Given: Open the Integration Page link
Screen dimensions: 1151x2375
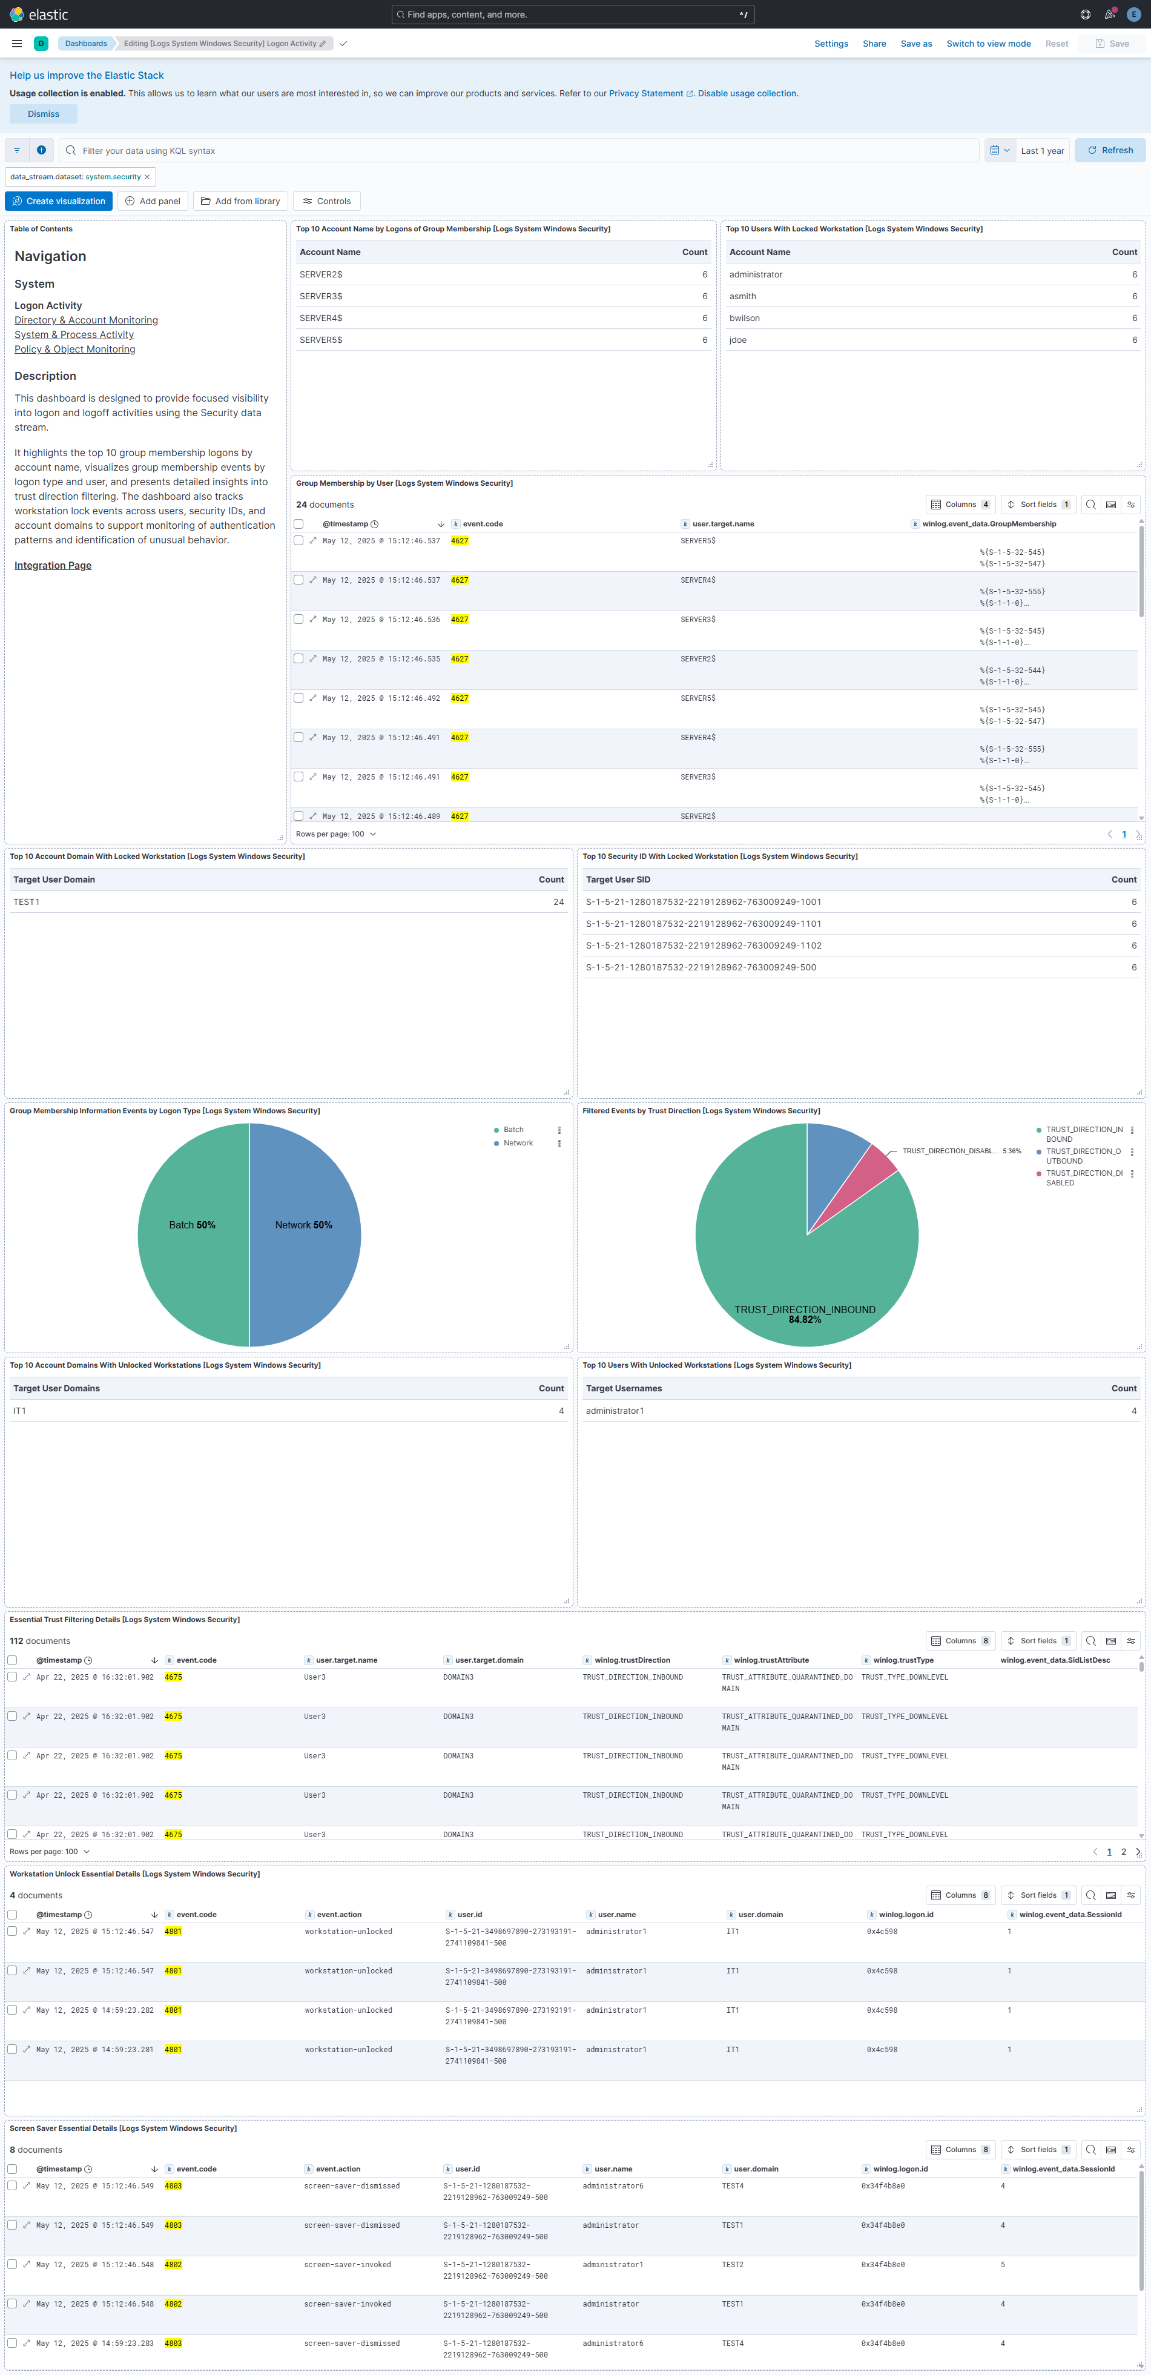Looking at the screenshot, I should (x=53, y=565).
